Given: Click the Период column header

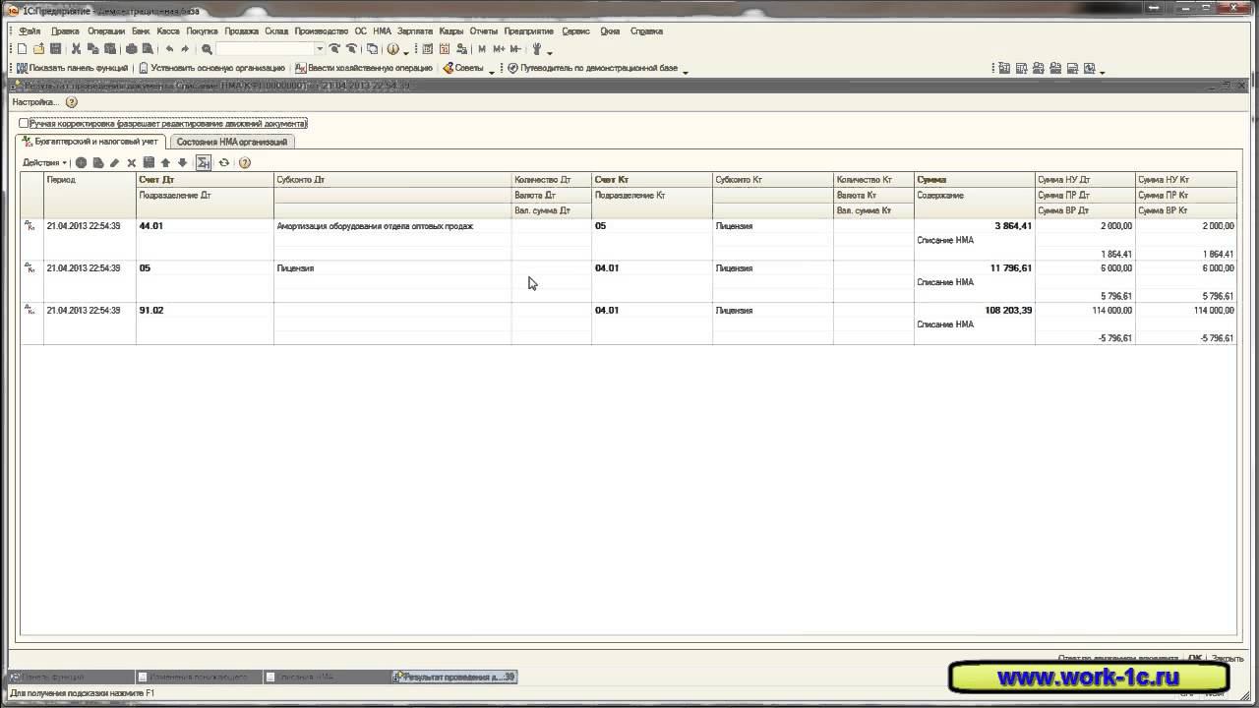Looking at the screenshot, I should 90,180.
